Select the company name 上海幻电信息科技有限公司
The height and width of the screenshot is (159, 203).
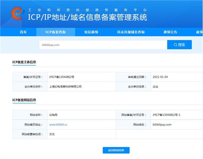coord(65,87)
